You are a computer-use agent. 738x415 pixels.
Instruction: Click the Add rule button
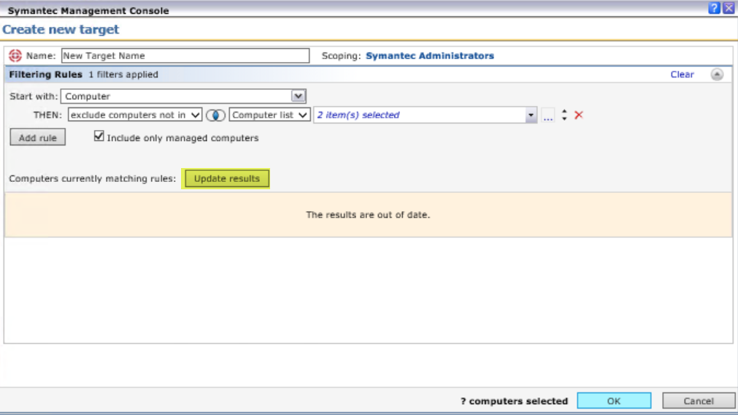coord(38,137)
